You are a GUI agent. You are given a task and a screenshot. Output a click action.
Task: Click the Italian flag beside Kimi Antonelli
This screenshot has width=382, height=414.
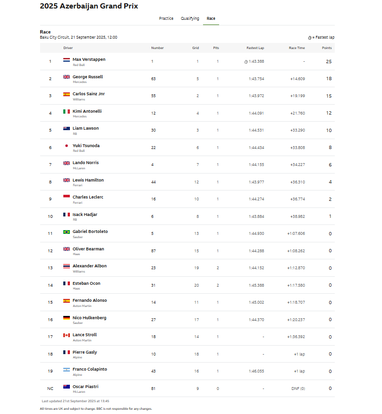[67, 112]
